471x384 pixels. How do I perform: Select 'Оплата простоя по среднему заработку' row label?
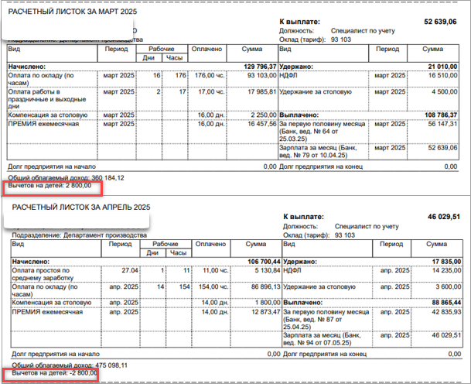point(43,274)
